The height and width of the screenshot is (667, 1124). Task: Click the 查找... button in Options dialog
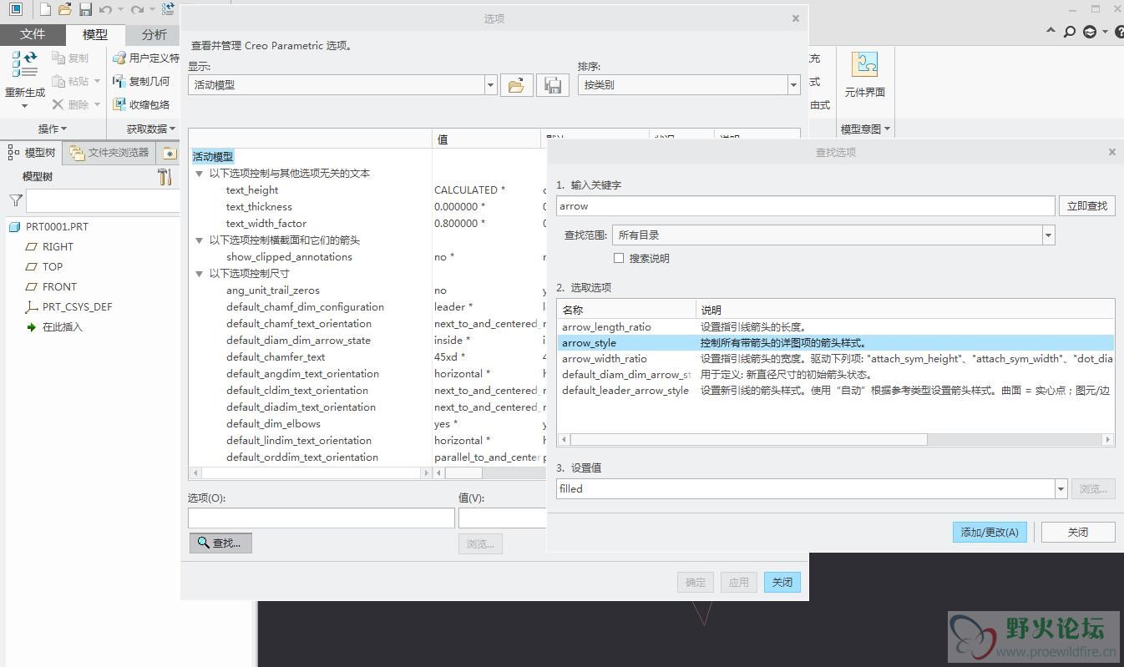coord(220,543)
